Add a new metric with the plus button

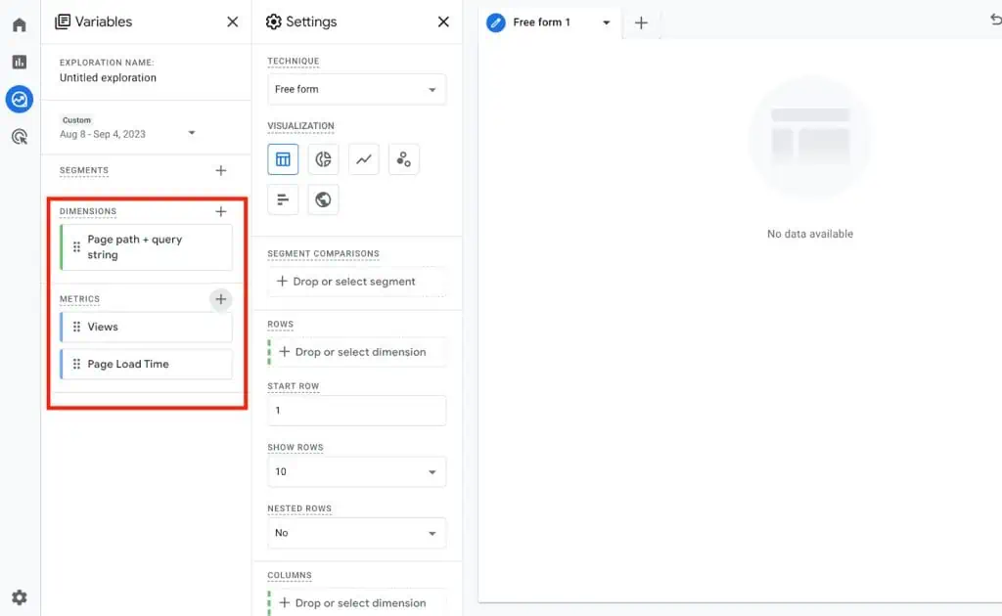coord(221,299)
